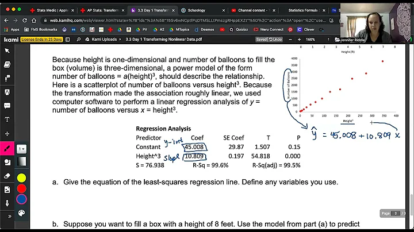The height and width of the screenshot is (232, 414).
Task: Select the Text Box T tool
Action: 7,119
